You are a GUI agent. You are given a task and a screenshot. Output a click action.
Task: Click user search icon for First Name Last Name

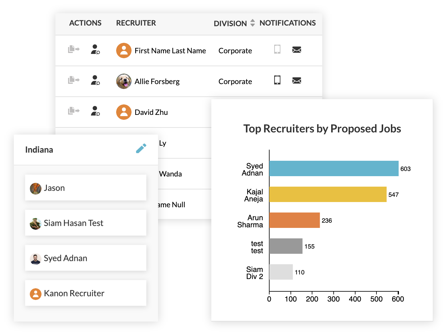(95, 49)
